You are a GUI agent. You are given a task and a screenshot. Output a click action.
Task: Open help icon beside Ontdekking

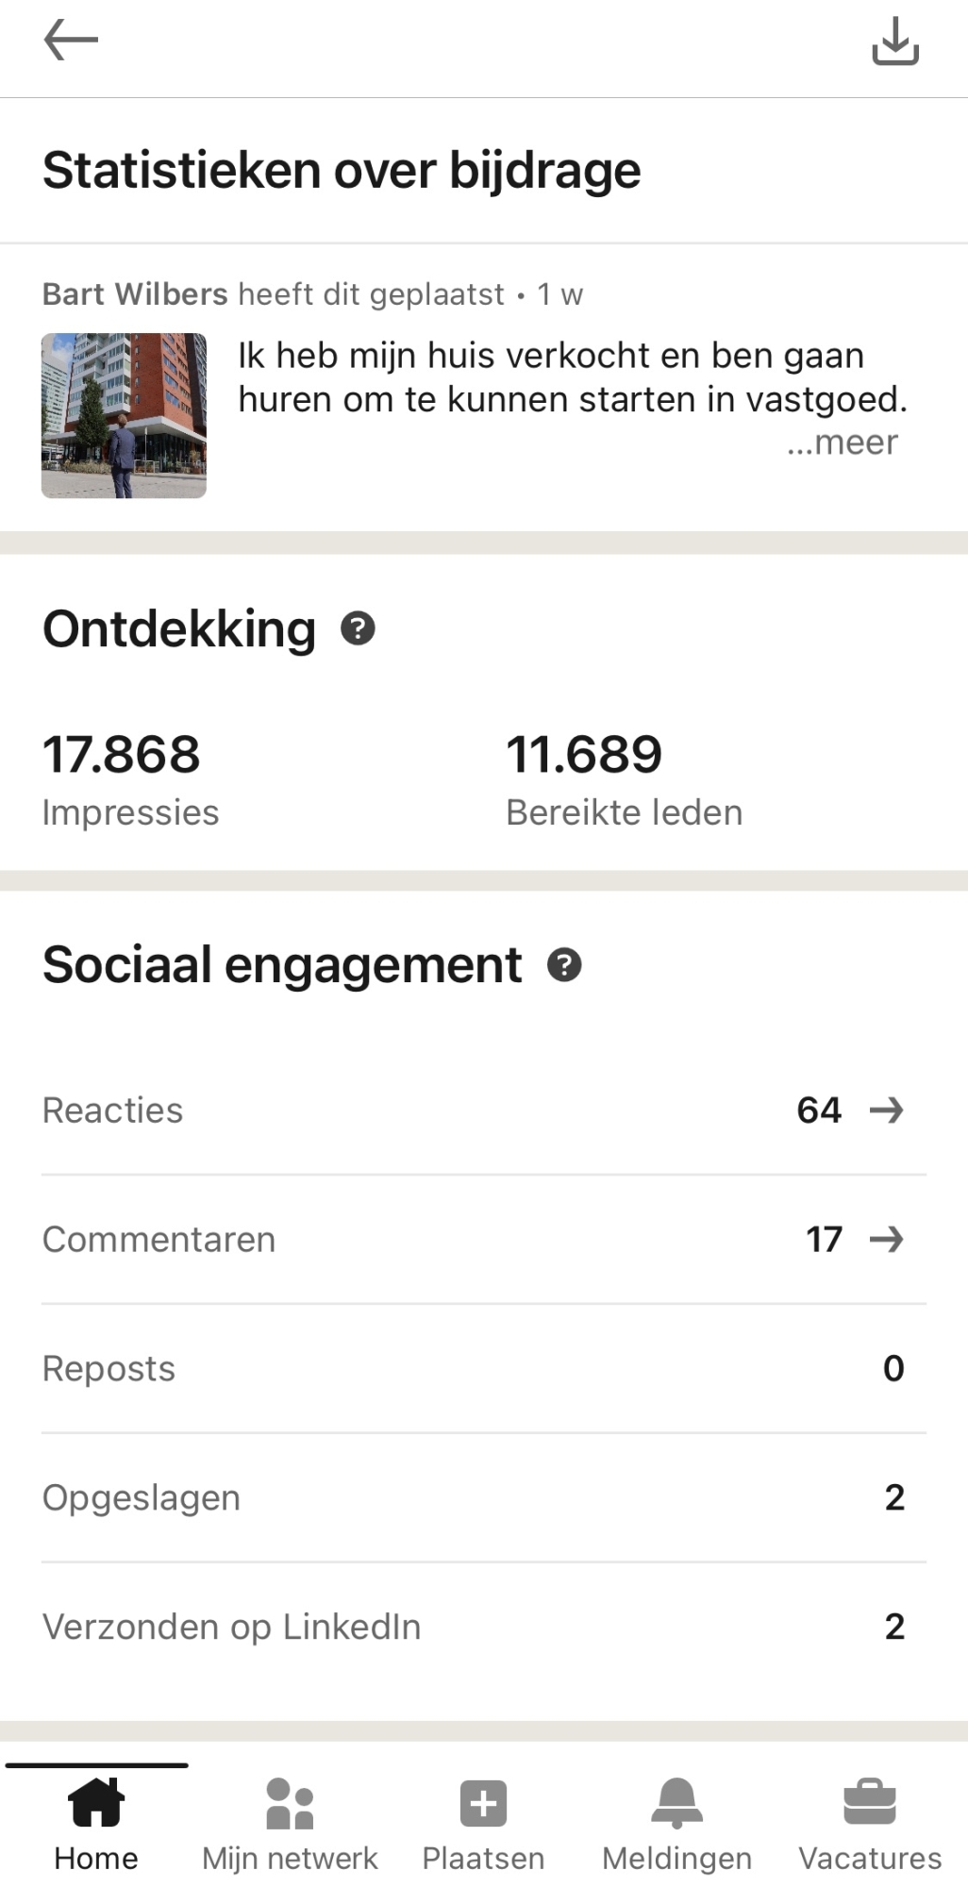pyautogui.click(x=358, y=628)
